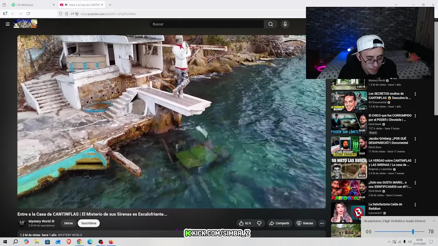The width and height of the screenshot is (438, 246).
Task: Open Microsoft Edge from the taskbar
Action: tap(90, 242)
